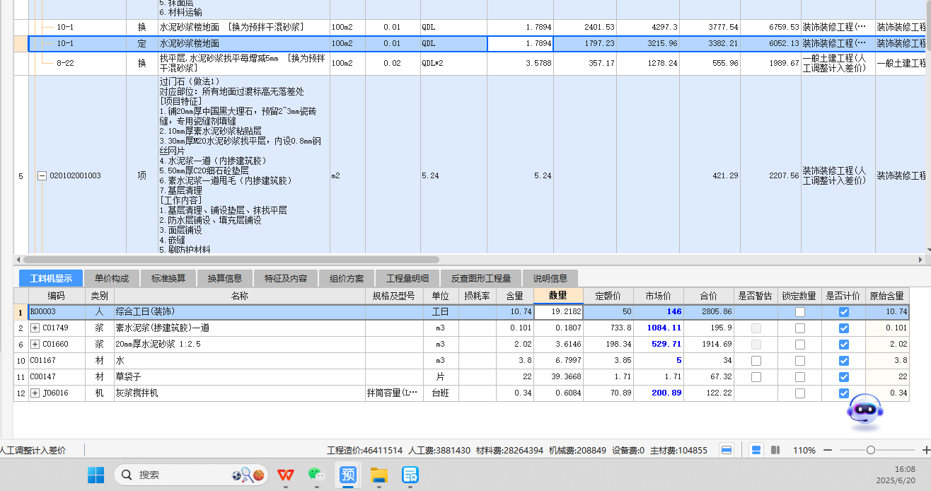This screenshot has width=931, height=491.
Task: Click the zoom slider handle
Action: point(871,450)
